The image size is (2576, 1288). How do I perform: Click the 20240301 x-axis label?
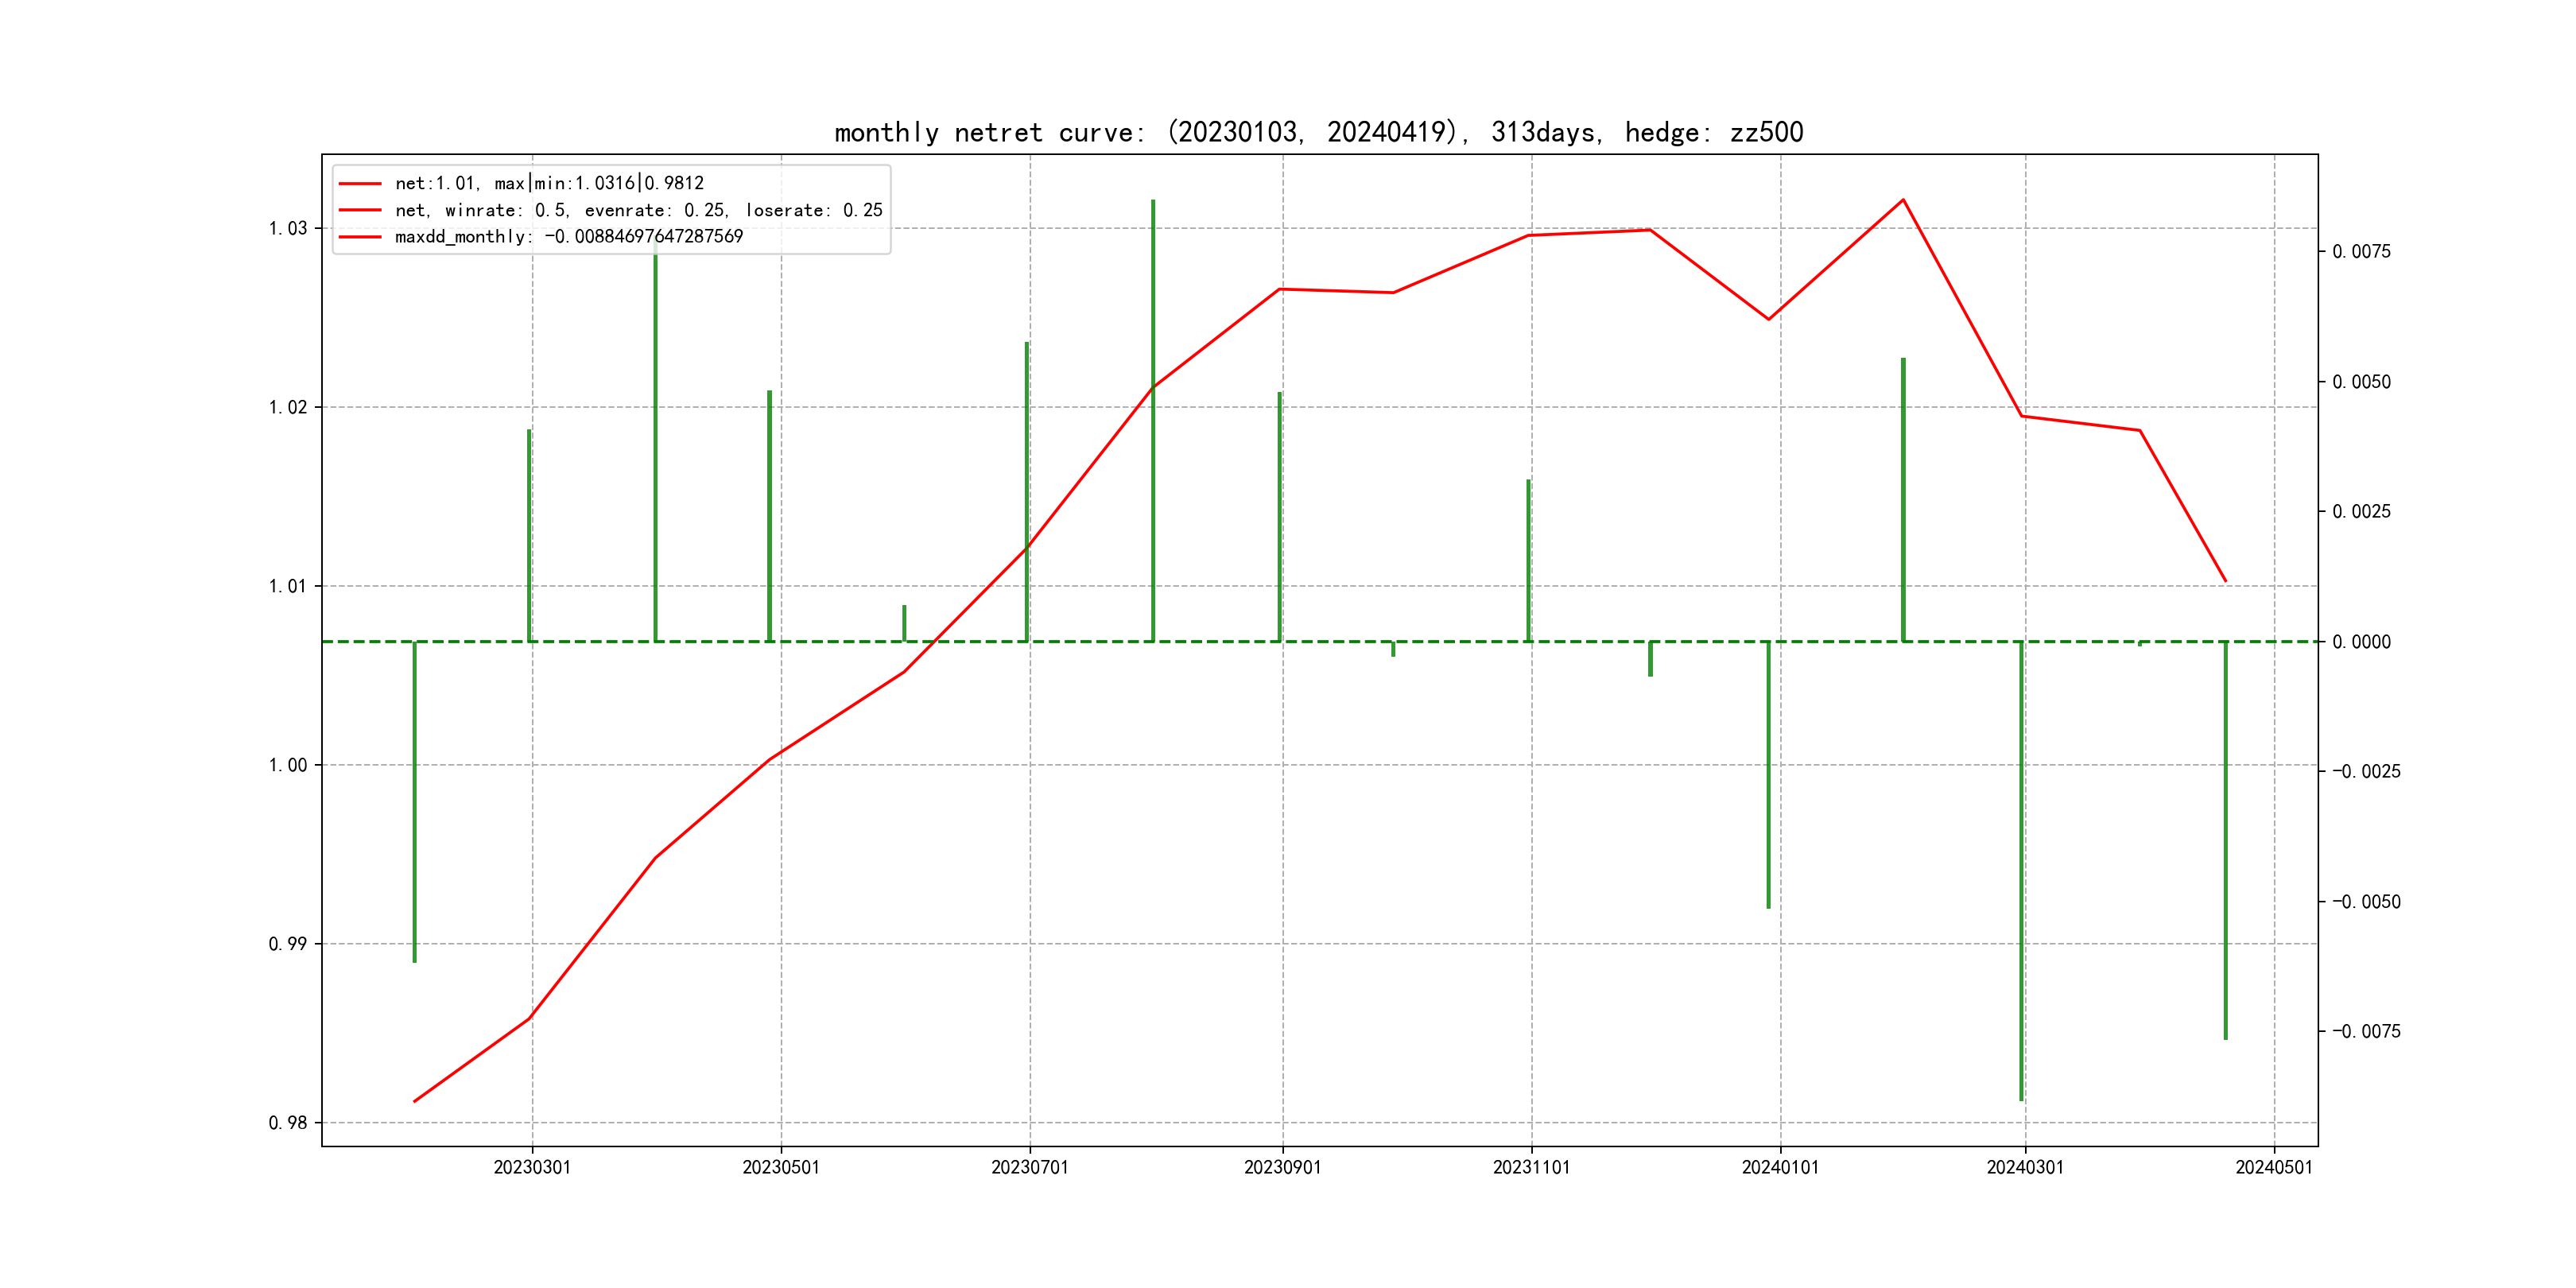pyautogui.click(x=2025, y=1167)
